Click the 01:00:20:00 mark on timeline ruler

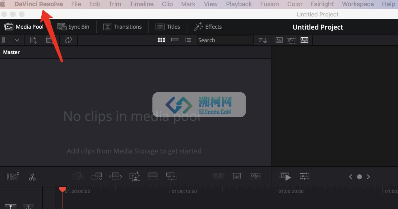point(291,191)
